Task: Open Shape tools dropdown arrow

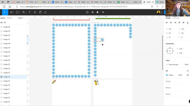Action: [20, 12]
